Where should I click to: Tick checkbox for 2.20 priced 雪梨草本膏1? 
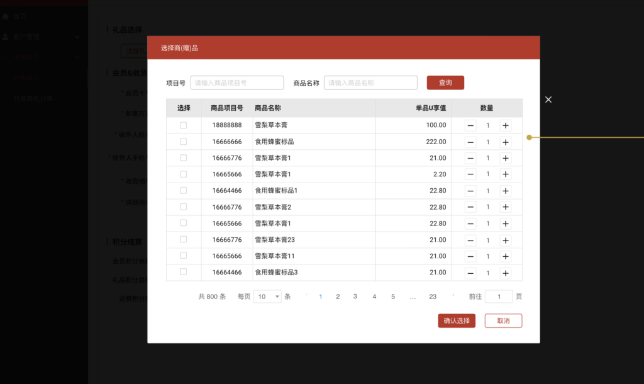coord(183,174)
